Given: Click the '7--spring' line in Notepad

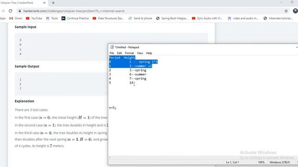Looking at the screenshot, I should point(138,78).
